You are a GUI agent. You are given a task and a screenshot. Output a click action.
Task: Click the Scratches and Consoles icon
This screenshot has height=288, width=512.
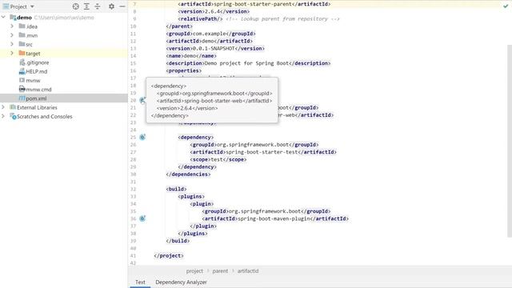[x=13, y=116]
